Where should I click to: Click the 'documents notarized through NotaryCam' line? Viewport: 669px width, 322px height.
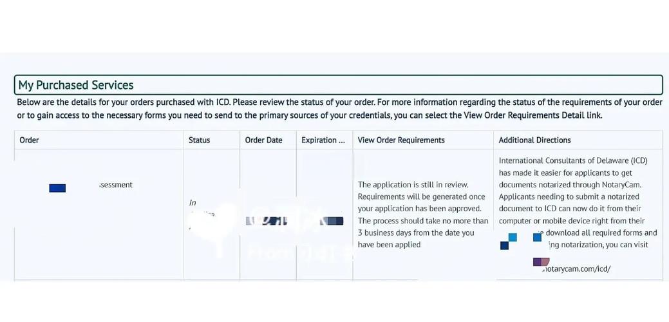[570, 185]
